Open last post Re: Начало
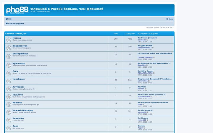This screenshot has height=133, width=213. (143, 118)
